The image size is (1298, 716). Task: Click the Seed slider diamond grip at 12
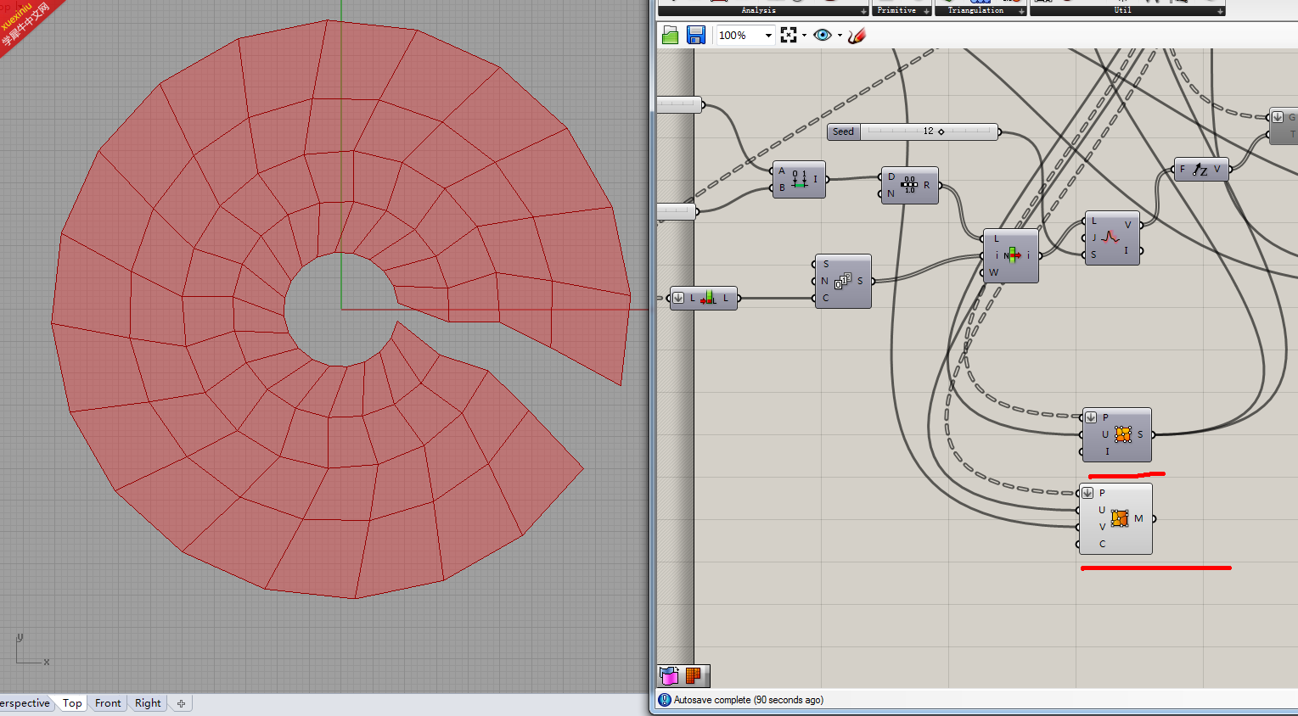coord(941,131)
